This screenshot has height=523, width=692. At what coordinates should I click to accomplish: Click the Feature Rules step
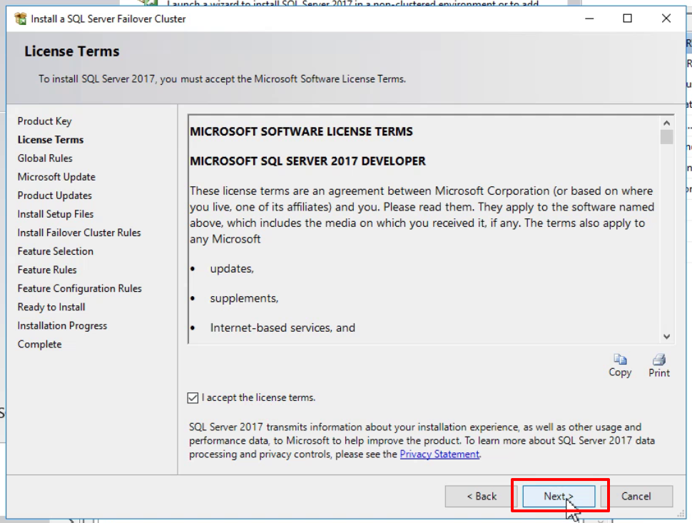(x=47, y=270)
